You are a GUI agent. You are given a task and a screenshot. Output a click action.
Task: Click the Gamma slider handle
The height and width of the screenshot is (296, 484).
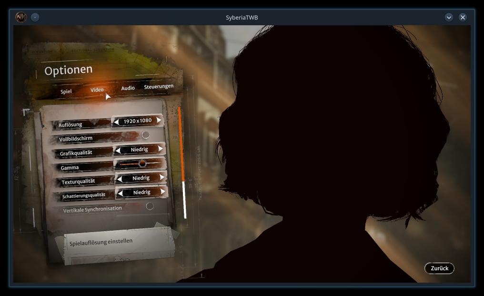coord(142,163)
